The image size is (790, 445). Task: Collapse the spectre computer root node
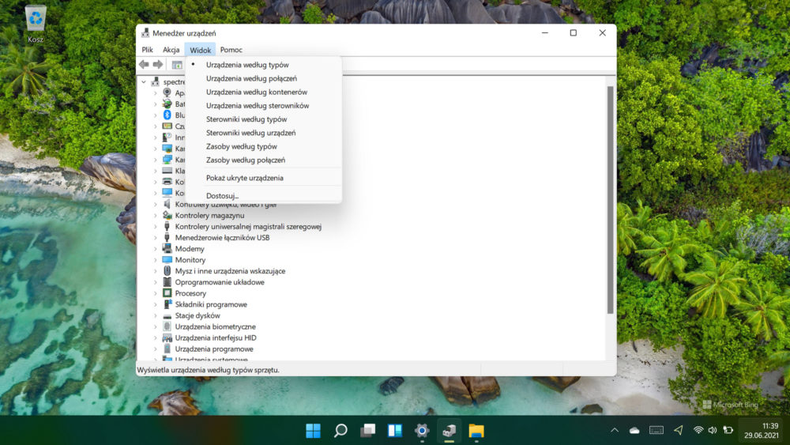coord(144,81)
